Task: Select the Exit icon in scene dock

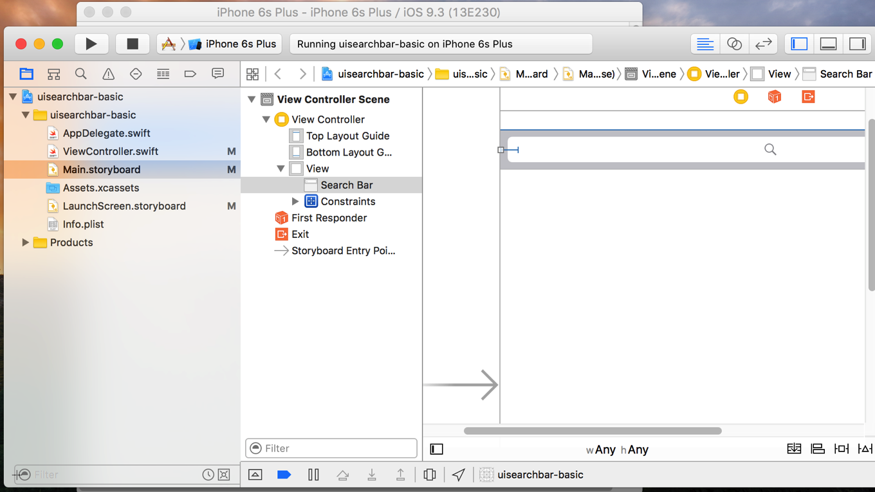Action: click(x=808, y=96)
